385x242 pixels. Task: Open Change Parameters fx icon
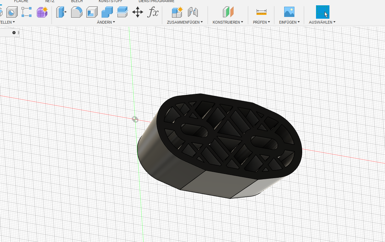coord(153,12)
